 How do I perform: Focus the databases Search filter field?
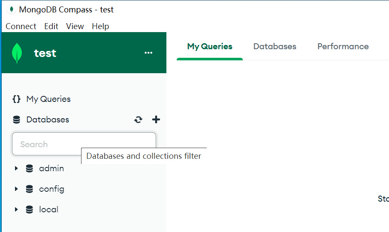pyautogui.click(x=84, y=144)
